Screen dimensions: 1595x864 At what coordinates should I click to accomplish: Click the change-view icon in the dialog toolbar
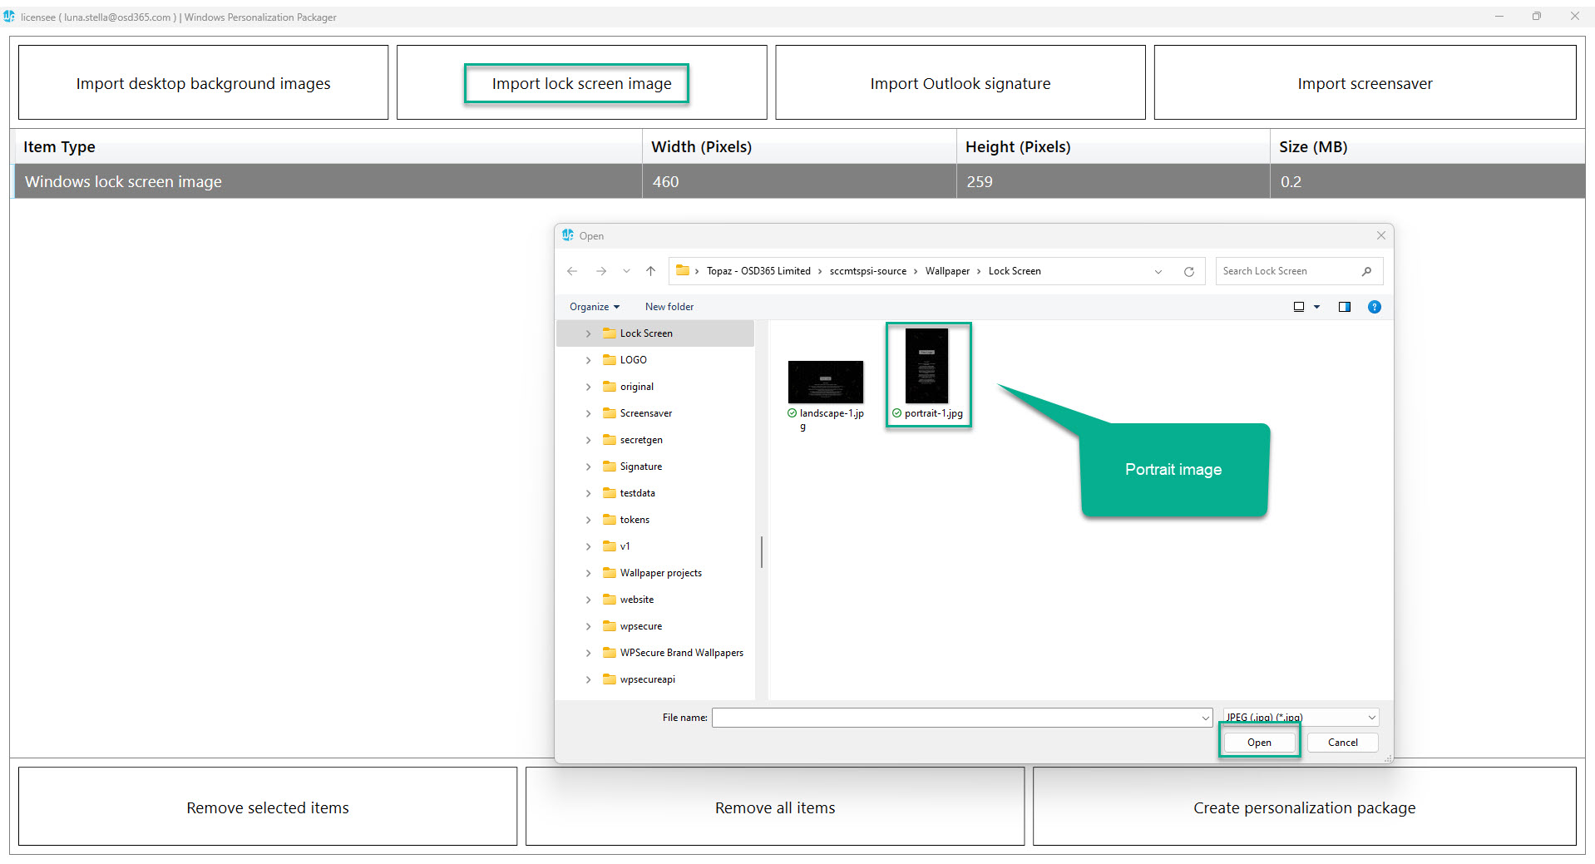[1300, 306]
